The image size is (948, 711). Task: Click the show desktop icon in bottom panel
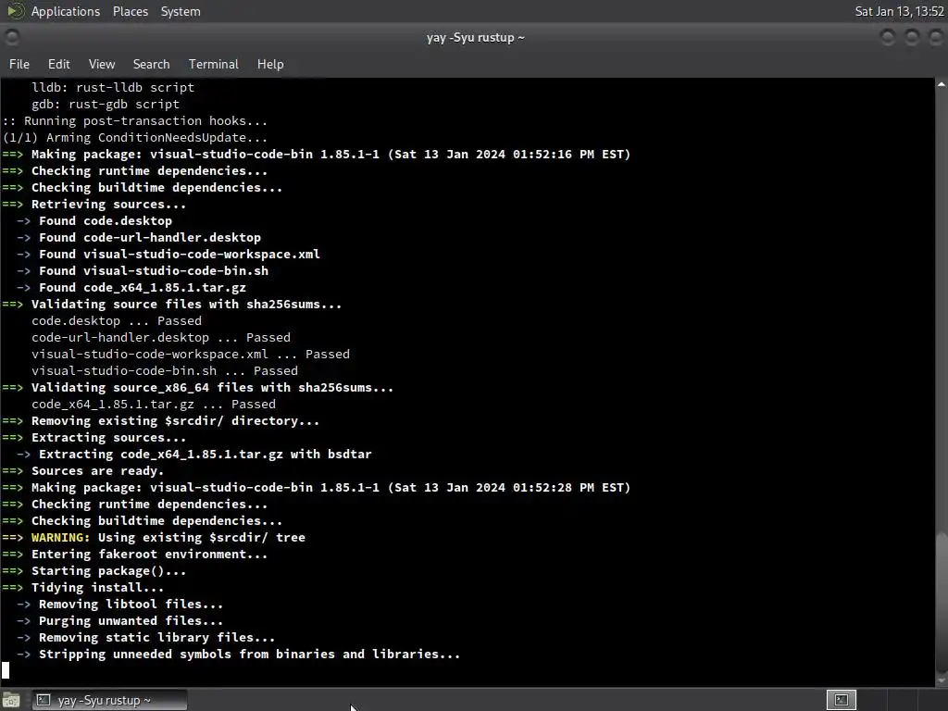11,700
